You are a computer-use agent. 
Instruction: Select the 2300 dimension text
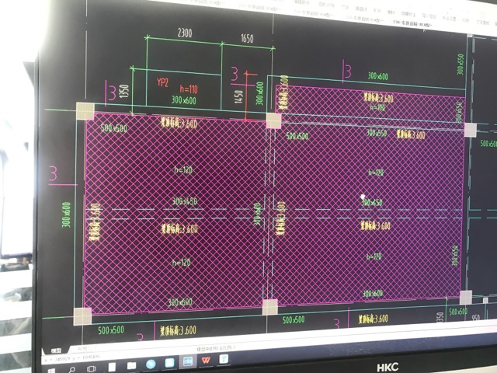(185, 33)
